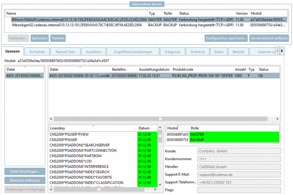
Task: Disconnect using the Trennen button
Action: (x=58, y=38)
